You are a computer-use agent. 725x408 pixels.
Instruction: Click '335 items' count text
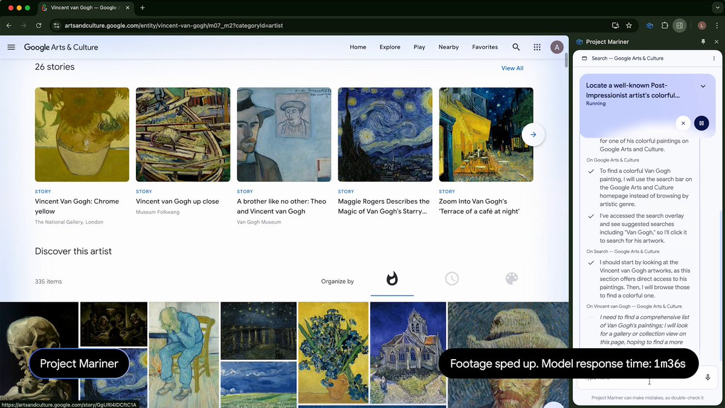click(48, 282)
